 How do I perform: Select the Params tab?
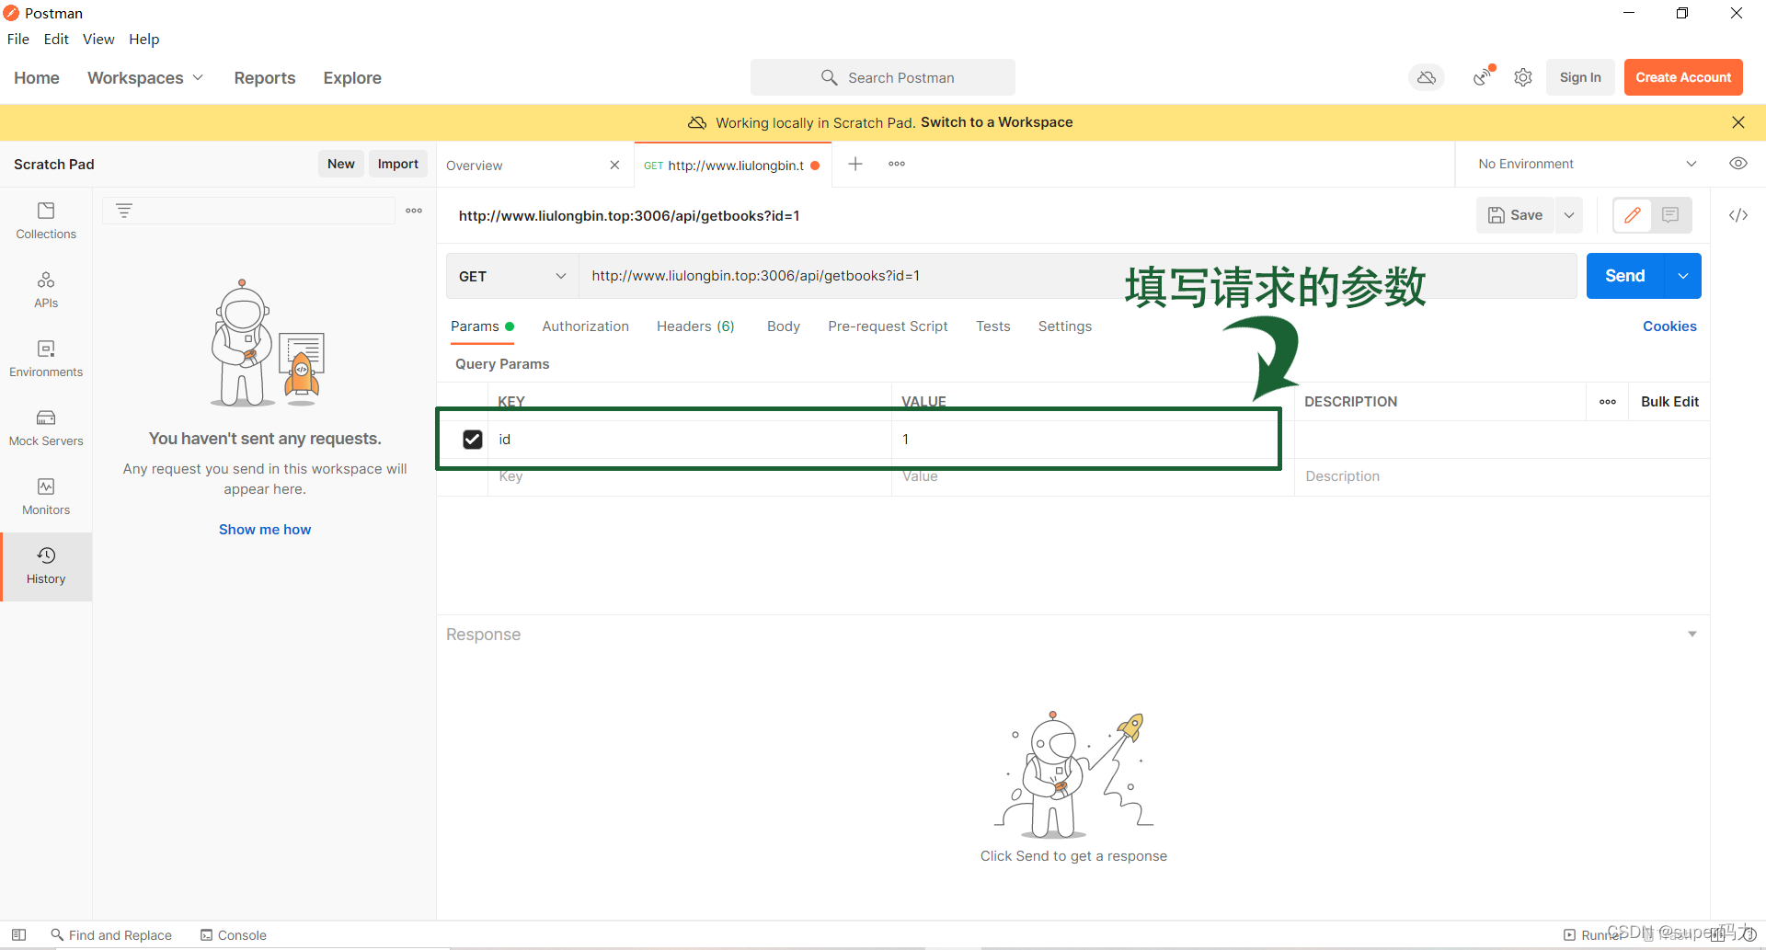tap(482, 326)
